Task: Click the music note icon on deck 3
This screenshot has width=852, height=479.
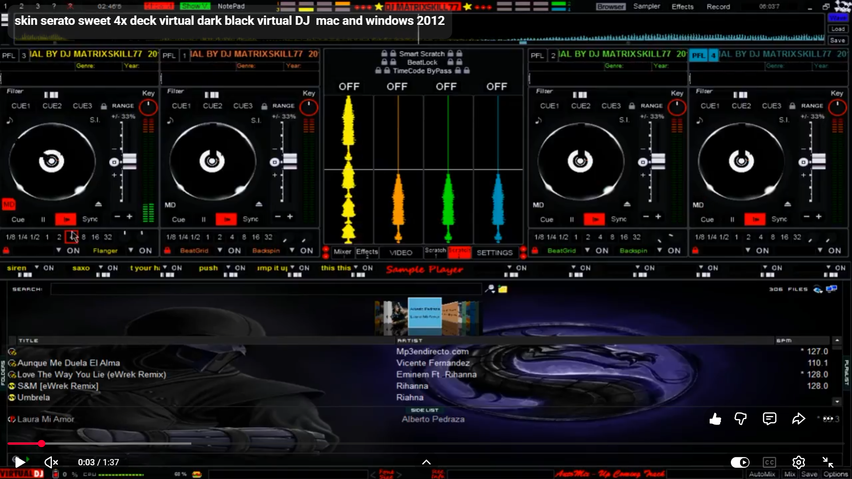Action: point(10,120)
